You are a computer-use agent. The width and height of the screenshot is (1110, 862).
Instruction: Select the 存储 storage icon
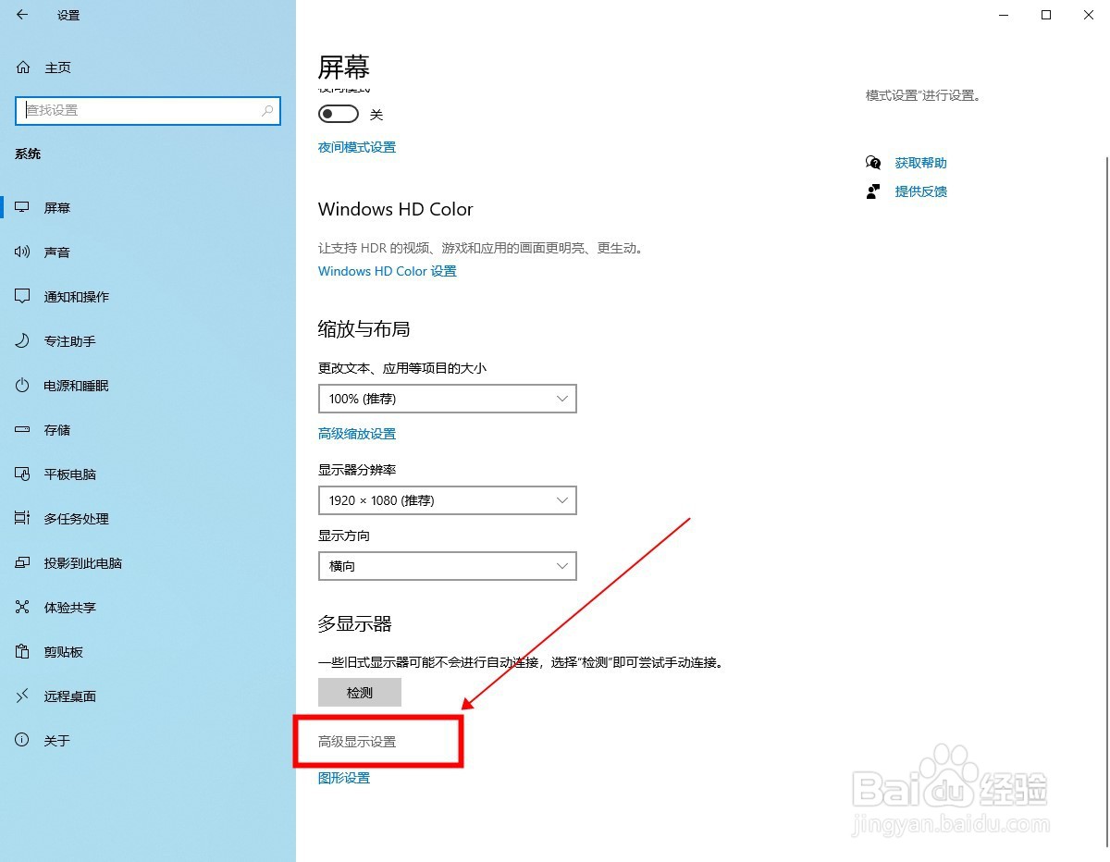[x=23, y=429]
